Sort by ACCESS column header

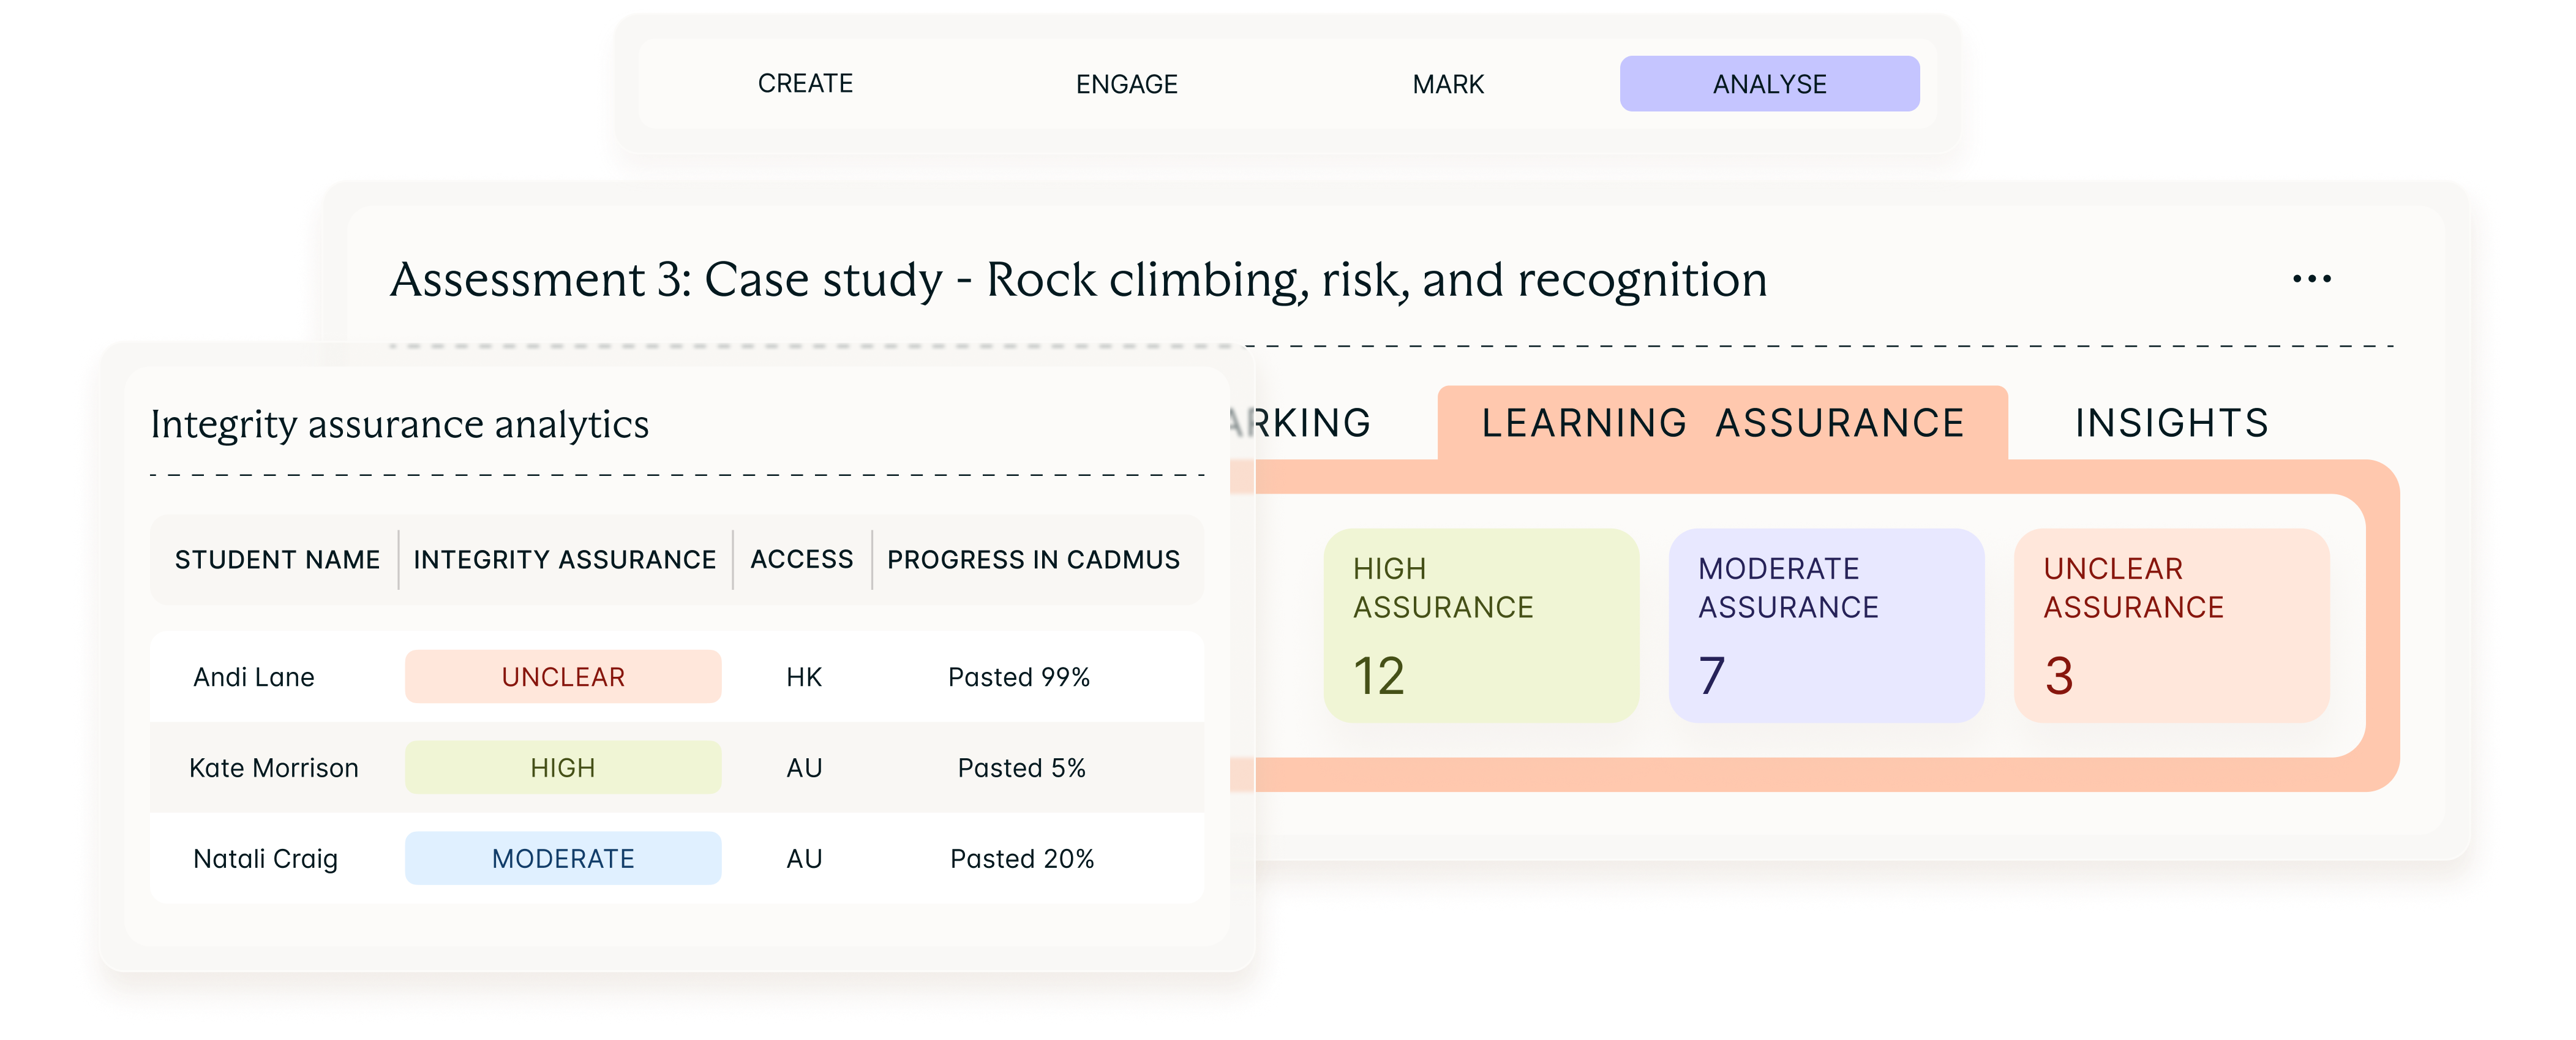pos(802,560)
